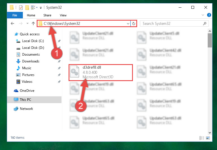The height and width of the screenshot is (150, 217).
Task: Select the d3dref8.dll file
Action: coord(101,72)
